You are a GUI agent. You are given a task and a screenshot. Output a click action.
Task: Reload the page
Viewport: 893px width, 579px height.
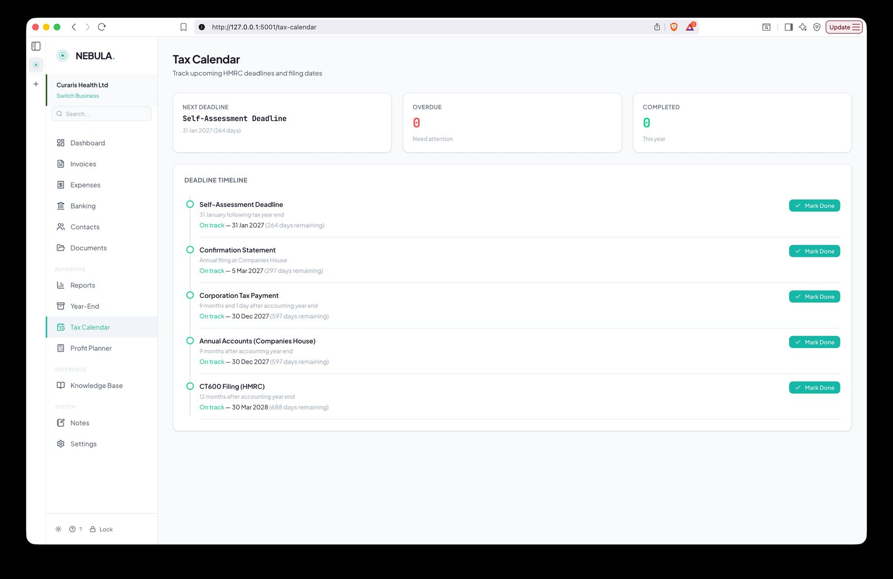tap(102, 27)
